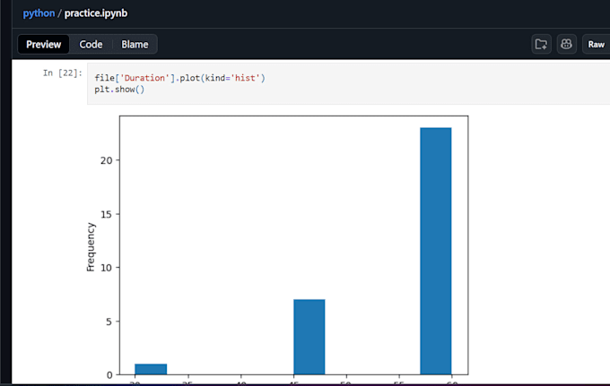Click the In [22] cell prompt
This screenshot has width=610, height=386.
click(x=63, y=73)
